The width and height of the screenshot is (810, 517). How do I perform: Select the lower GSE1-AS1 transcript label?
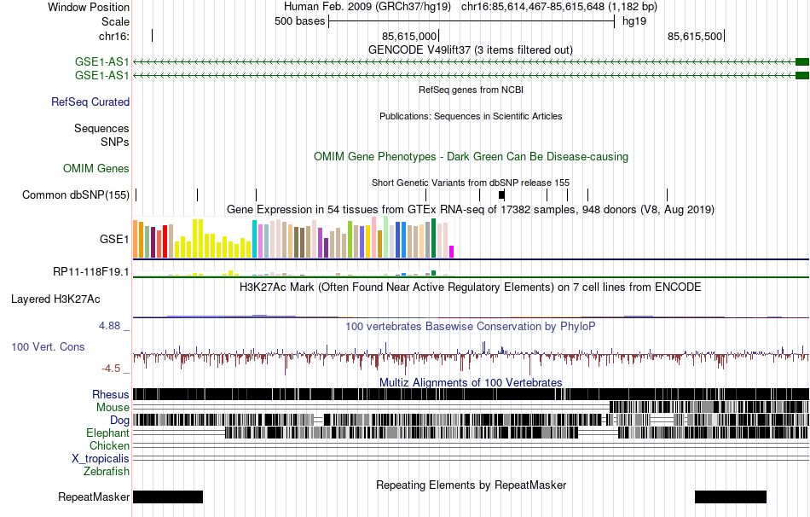click(x=101, y=75)
